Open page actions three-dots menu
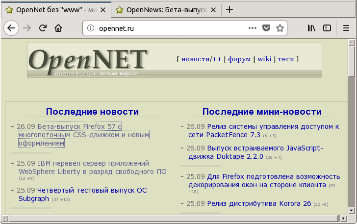The image size is (357, 224). click(x=252, y=28)
